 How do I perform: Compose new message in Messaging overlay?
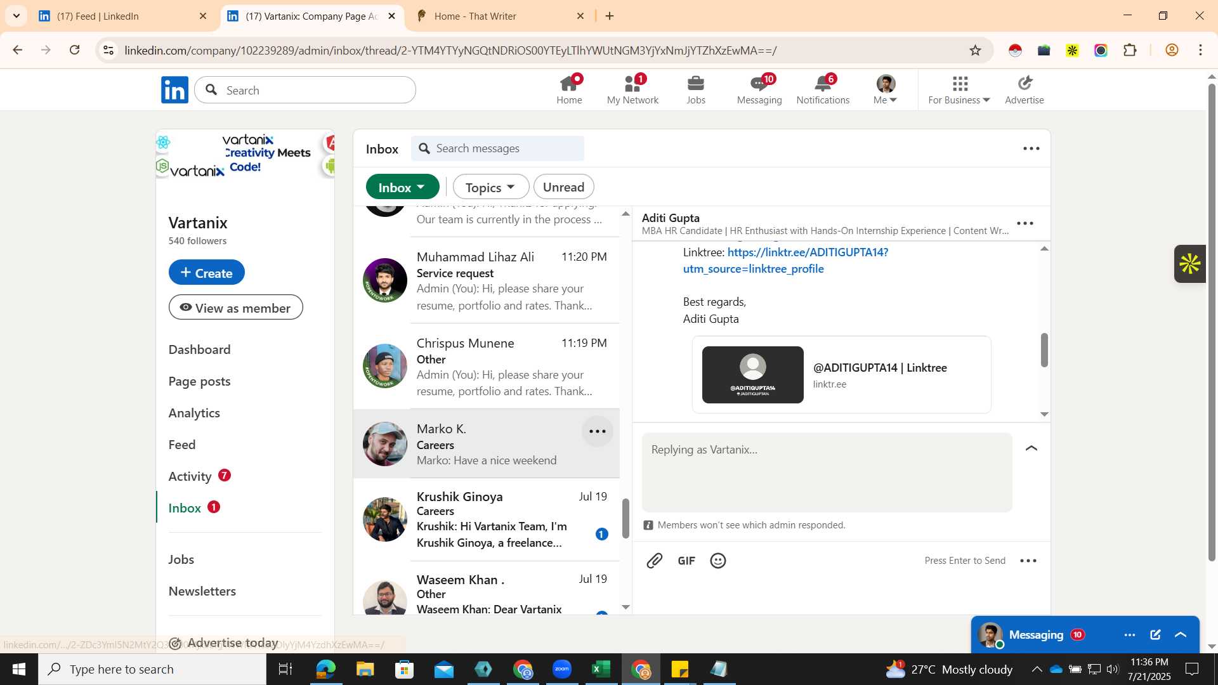tap(1155, 635)
